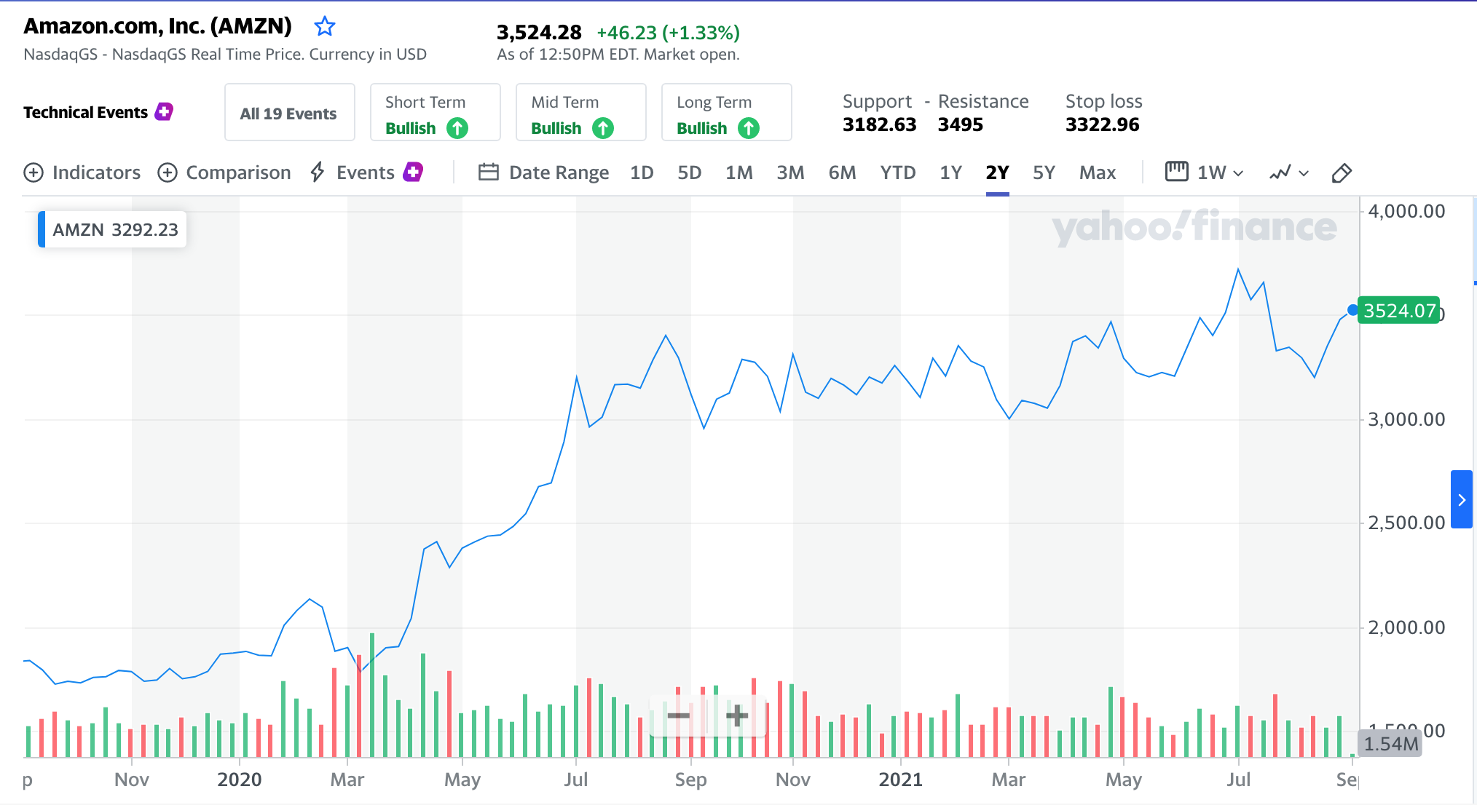Open the Mid Term Bullish card
Image resolution: width=1477 pixels, height=805 pixels.
click(x=580, y=112)
